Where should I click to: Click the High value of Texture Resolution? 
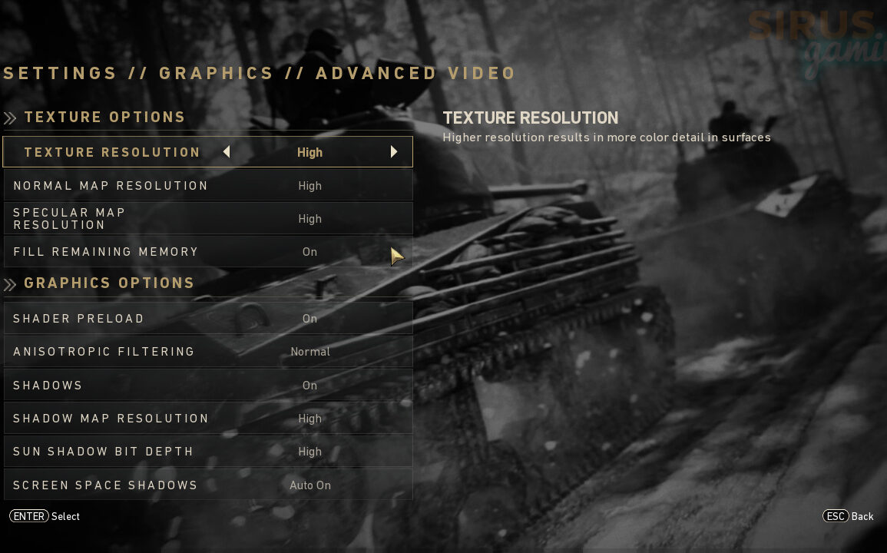click(309, 152)
